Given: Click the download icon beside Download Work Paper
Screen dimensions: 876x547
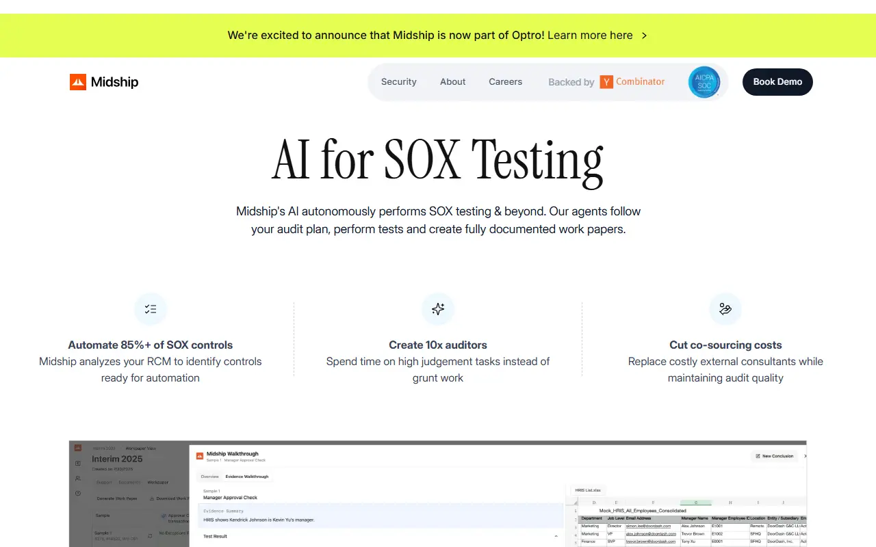Looking at the screenshot, I should pos(151,498).
